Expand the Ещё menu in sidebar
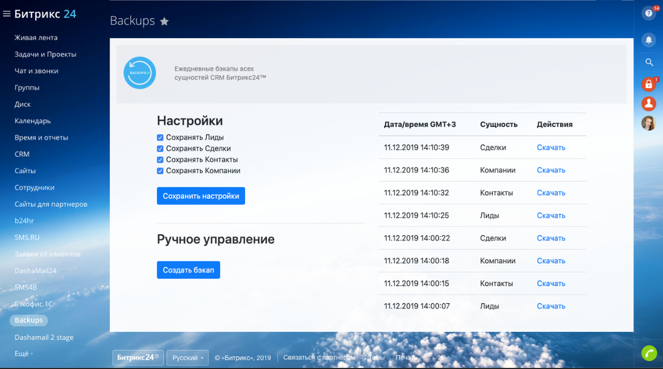Viewport: 663px width, 369px height. (23, 354)
